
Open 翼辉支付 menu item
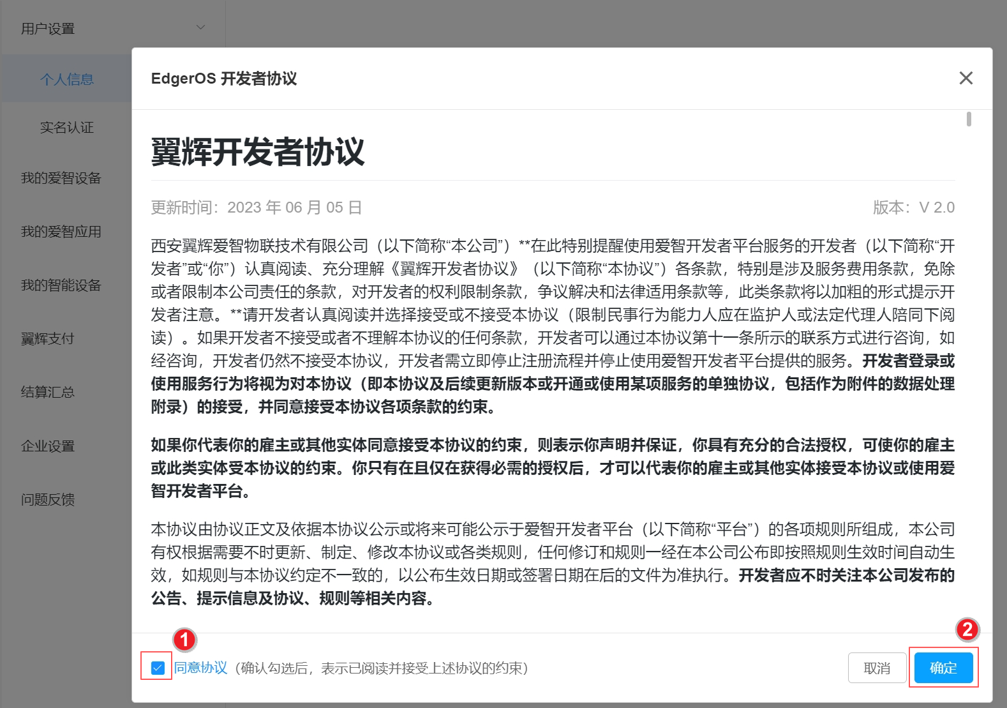point(48,339)
